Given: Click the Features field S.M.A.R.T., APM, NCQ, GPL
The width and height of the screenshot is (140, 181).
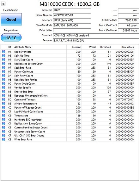Looking at the screenshot, I should coord(96,41).
